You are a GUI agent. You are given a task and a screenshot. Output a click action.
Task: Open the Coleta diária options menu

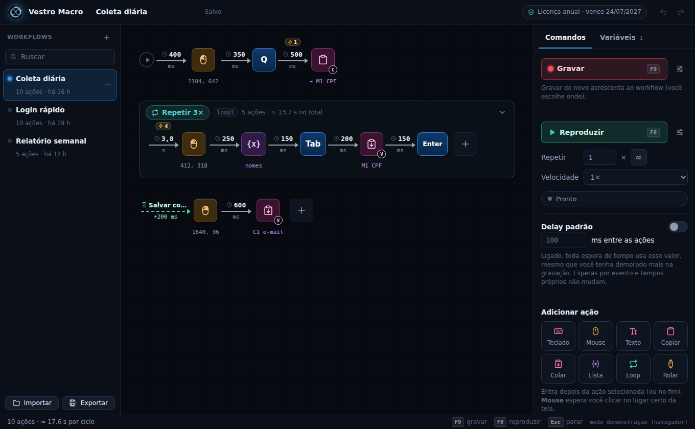(107, 85)
